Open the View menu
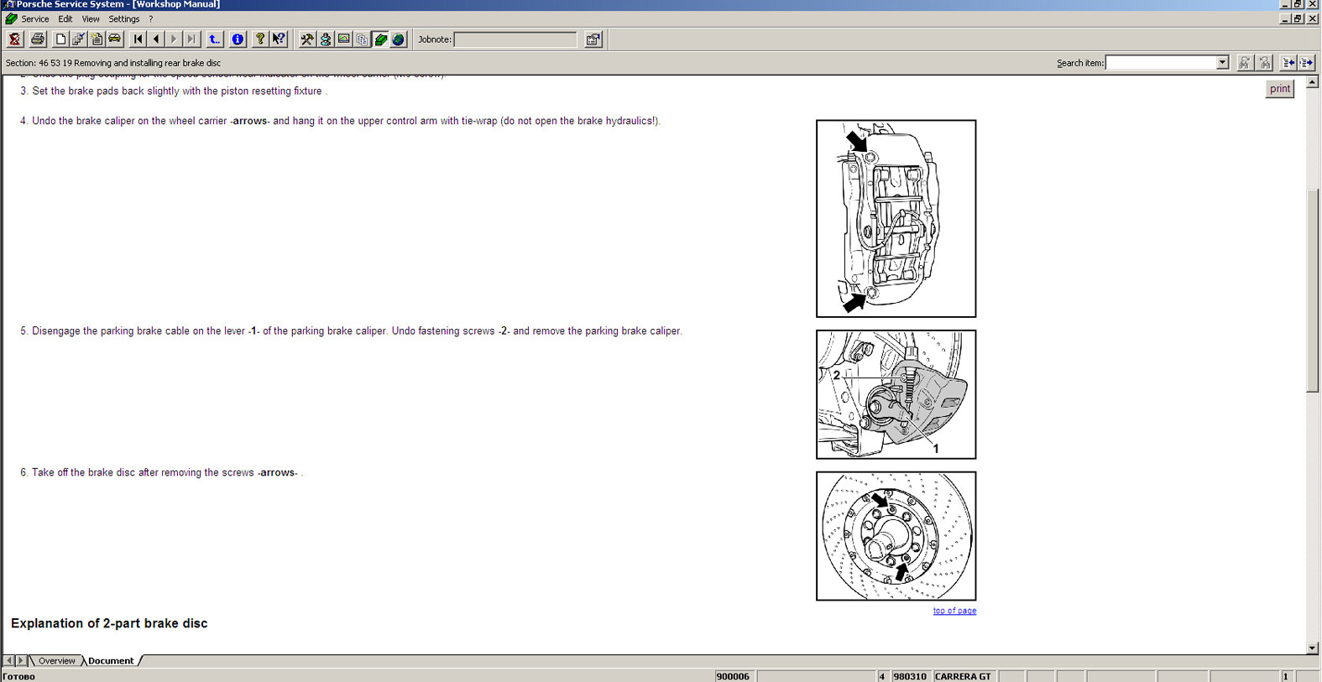The height and width of the screenshot is (682, 1322). 90,18
